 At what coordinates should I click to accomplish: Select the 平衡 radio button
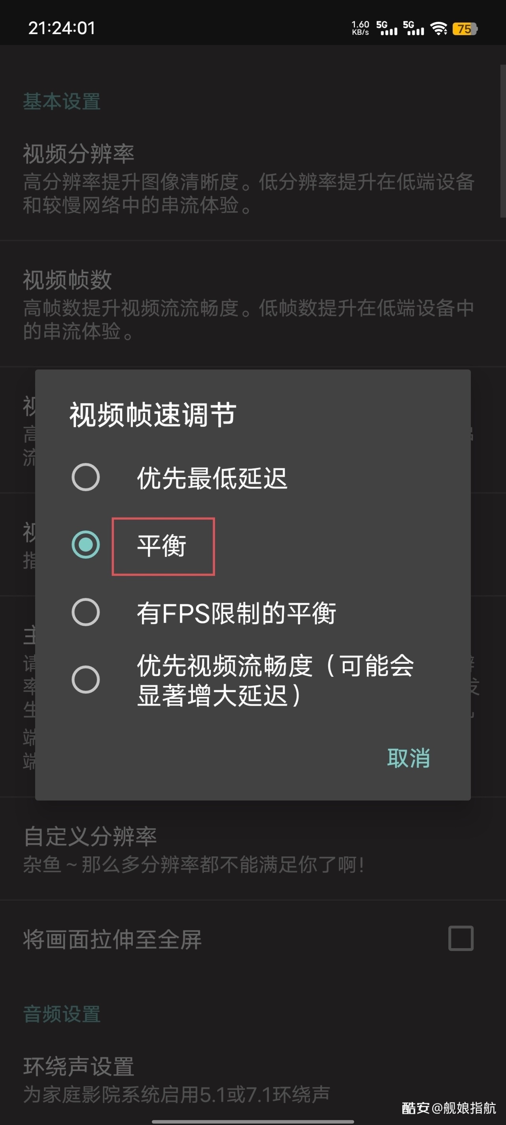[85, 545]
